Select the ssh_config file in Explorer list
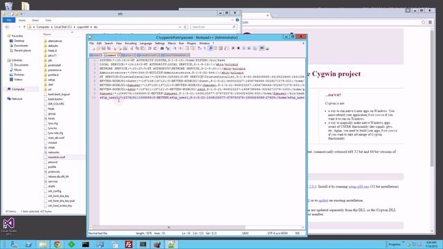This screenshot has height=249, width=443. point(55,191)
